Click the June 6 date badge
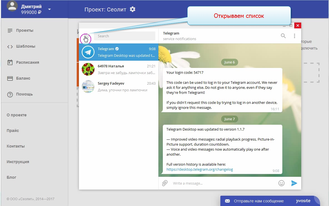 coord(230,62)
